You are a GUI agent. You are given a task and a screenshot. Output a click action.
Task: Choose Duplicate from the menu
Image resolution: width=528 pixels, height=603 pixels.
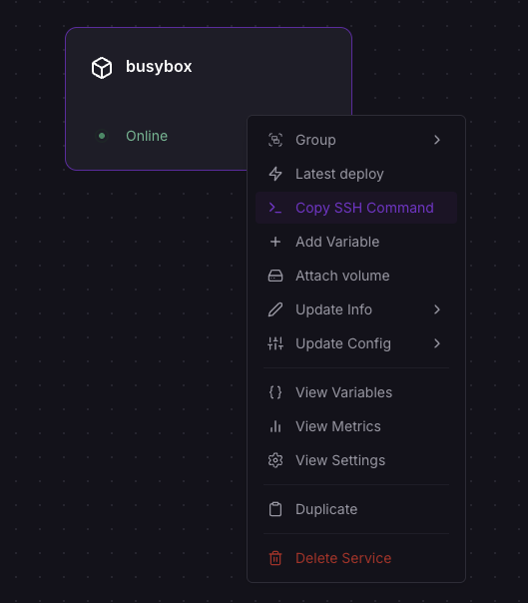coord(356,509)
